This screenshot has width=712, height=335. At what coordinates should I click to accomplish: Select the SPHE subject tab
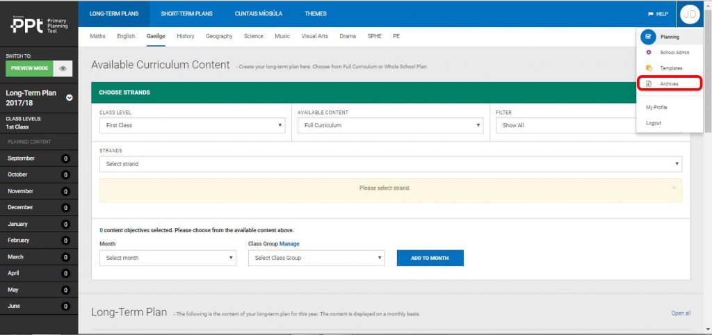tap(374, 36)
